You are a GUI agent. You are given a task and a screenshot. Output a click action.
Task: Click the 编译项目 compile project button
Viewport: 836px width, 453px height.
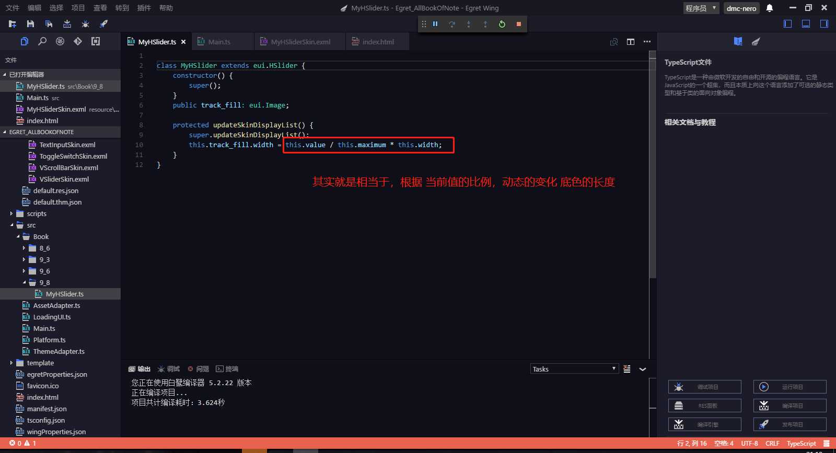pos(789,406)
